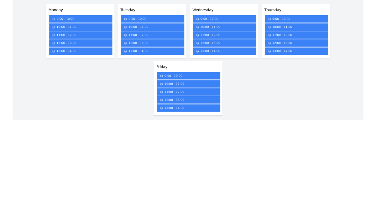Screen dimensions: 376x197
Task: Click the clock icon on Monday's 14:00 slot
Action: pos(54,51)
